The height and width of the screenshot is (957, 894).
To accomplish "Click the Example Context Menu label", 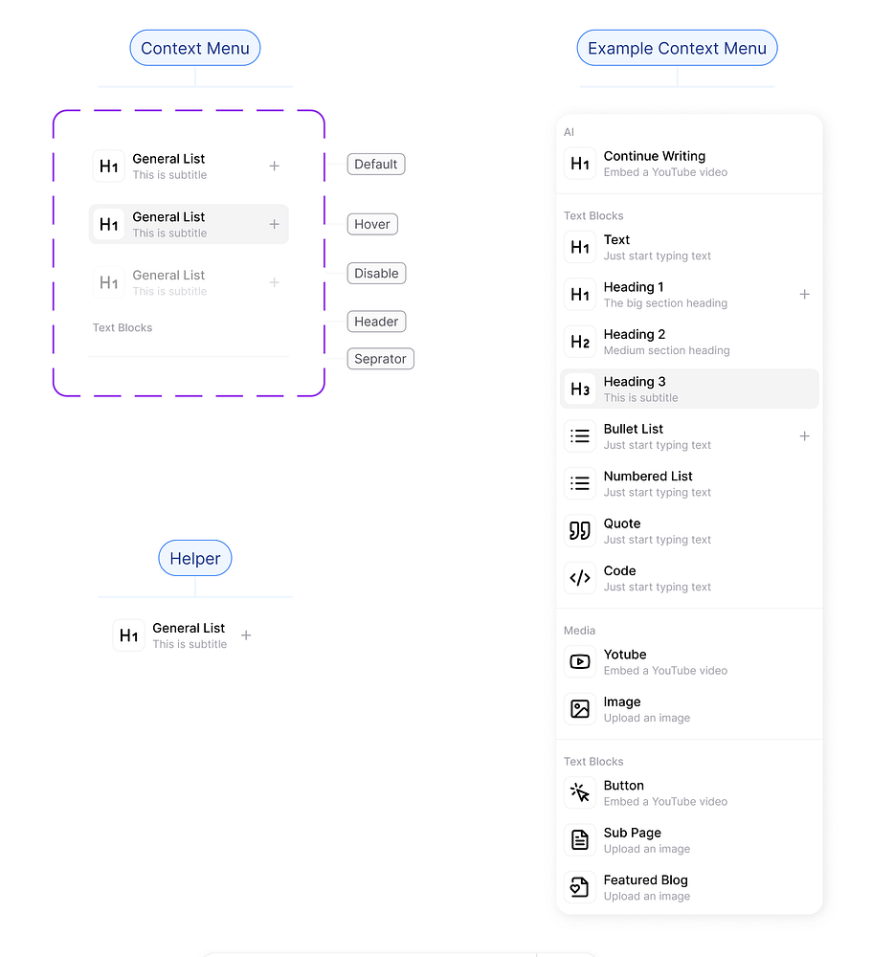I will 677,48.
